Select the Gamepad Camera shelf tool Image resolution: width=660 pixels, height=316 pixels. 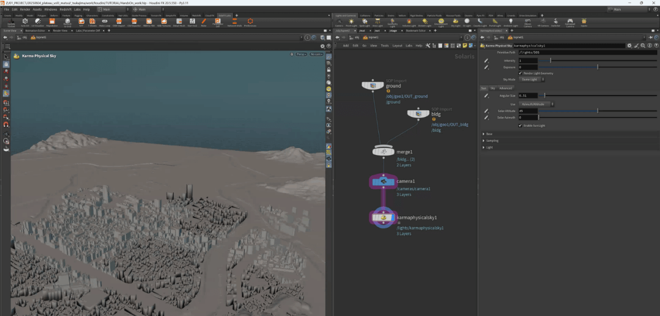click(x=569, y=22)
